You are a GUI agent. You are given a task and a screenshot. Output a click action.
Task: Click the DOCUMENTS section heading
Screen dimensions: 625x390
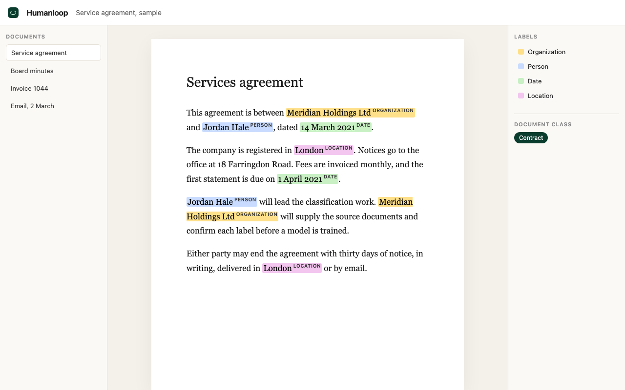25,37
